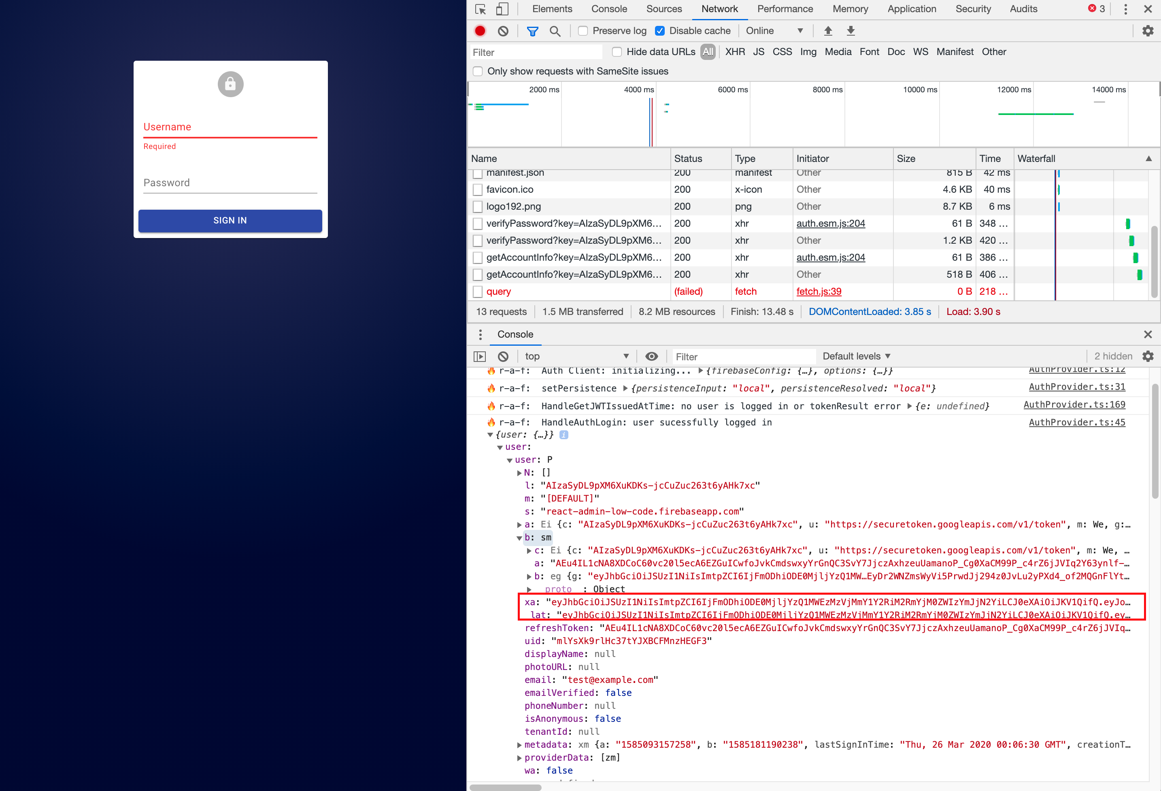The image size is (1161, 791).
Task: Expand the metadata object in console
Action: [519, 745]
